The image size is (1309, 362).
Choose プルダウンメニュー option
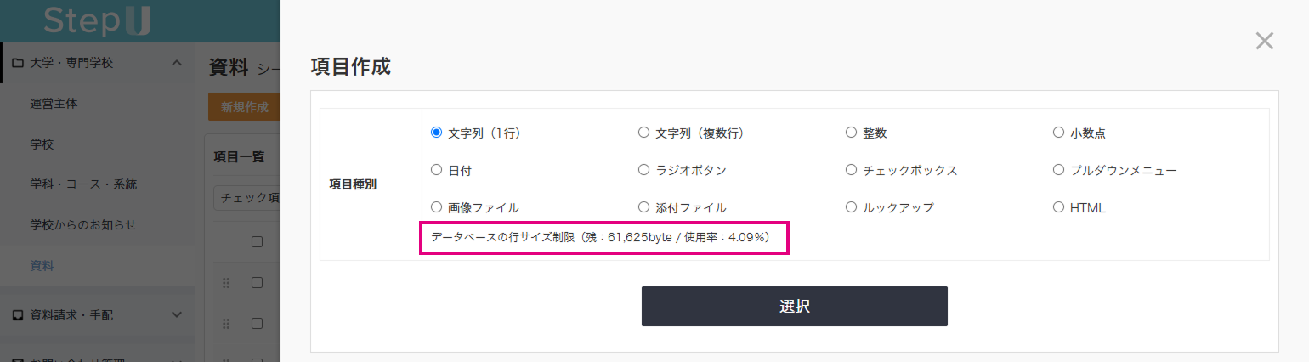[1059, 170]
